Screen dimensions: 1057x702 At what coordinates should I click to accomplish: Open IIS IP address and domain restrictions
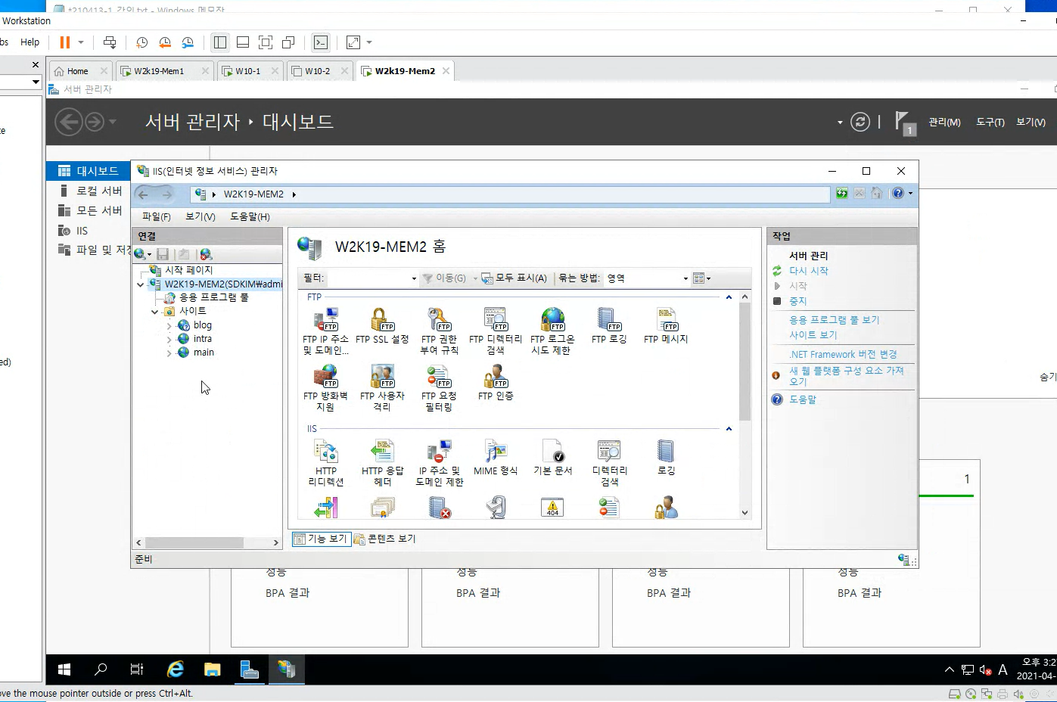point(439,462)
